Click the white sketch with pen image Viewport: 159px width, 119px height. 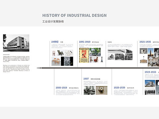69,53
